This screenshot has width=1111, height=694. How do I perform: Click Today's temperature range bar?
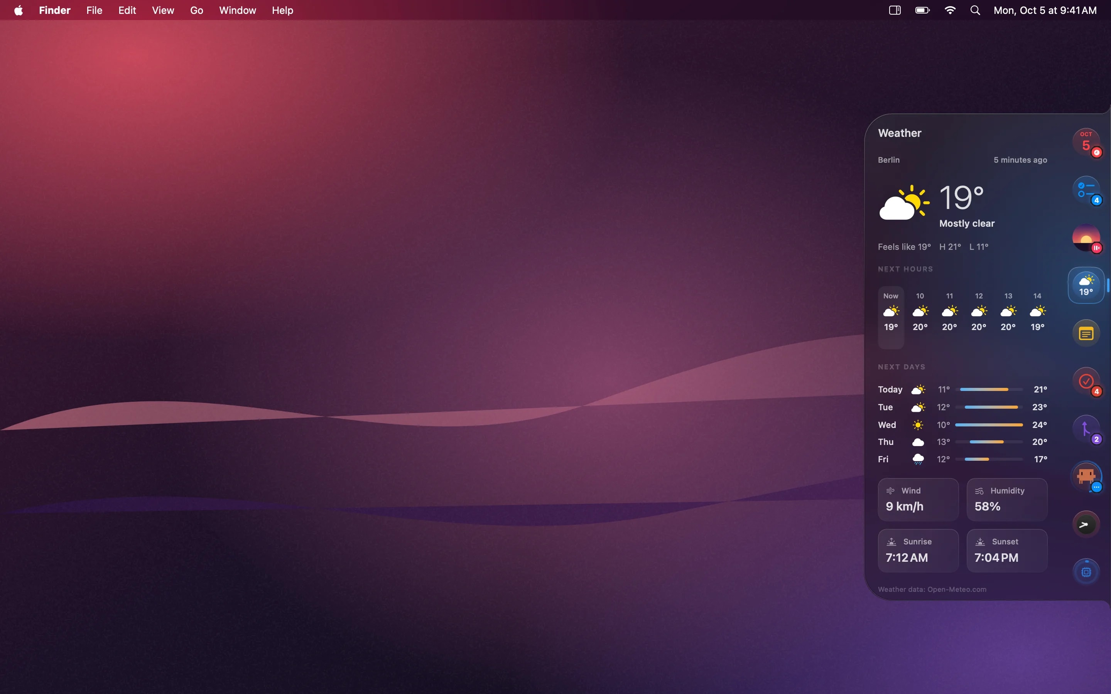tap(989, 389)
